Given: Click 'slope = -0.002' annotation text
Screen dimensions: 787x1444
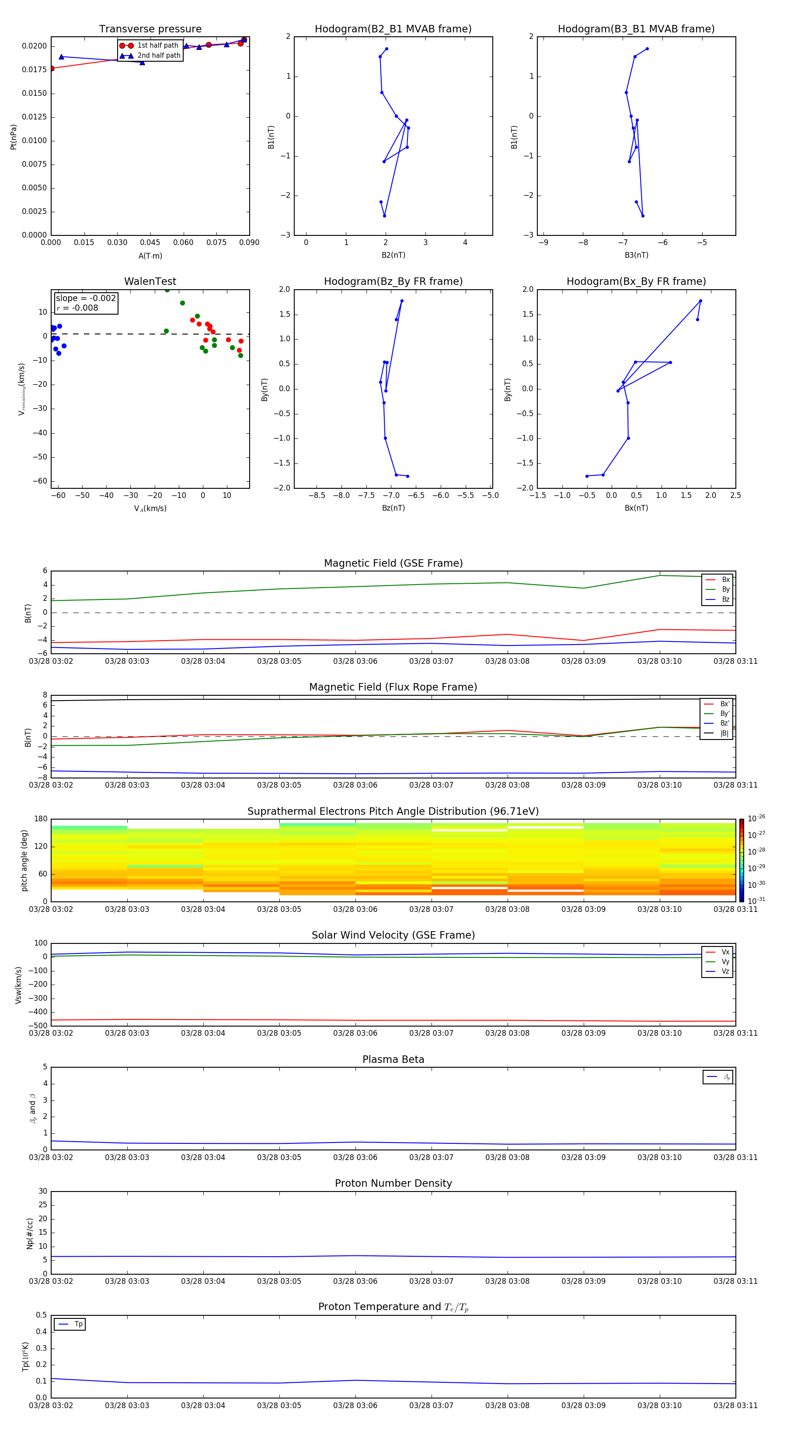Looking at the screenshot, I should (x=86, y=298).
